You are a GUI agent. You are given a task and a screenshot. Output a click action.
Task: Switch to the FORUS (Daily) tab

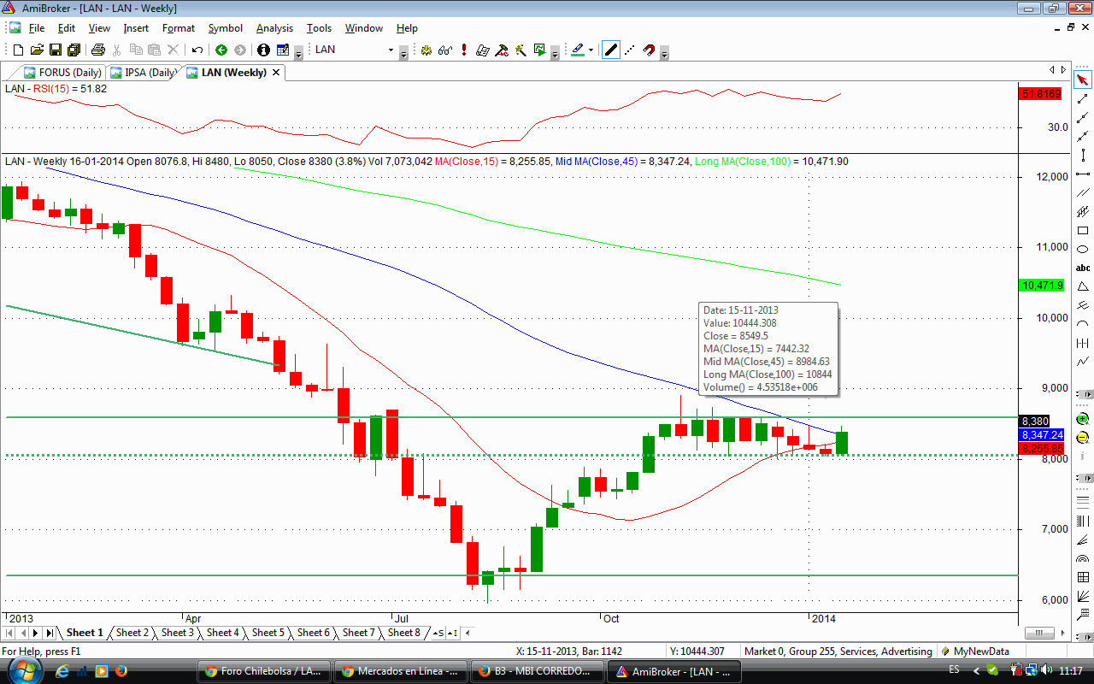tap(62, 73)
